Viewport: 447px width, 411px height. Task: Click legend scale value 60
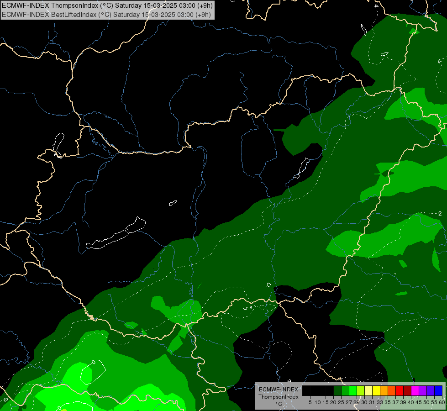(442, 402)
